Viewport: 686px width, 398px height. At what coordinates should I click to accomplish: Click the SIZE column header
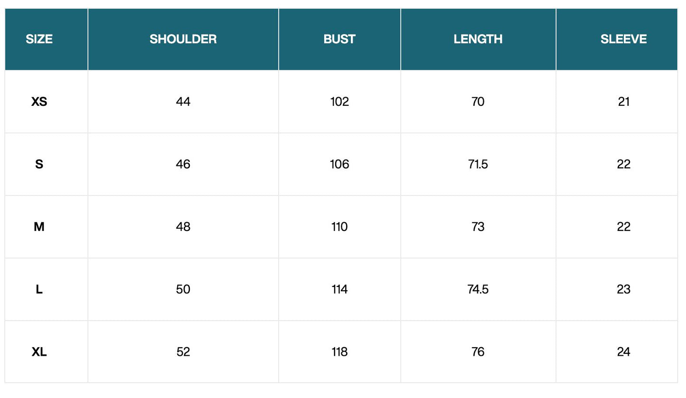click(39, 39)
